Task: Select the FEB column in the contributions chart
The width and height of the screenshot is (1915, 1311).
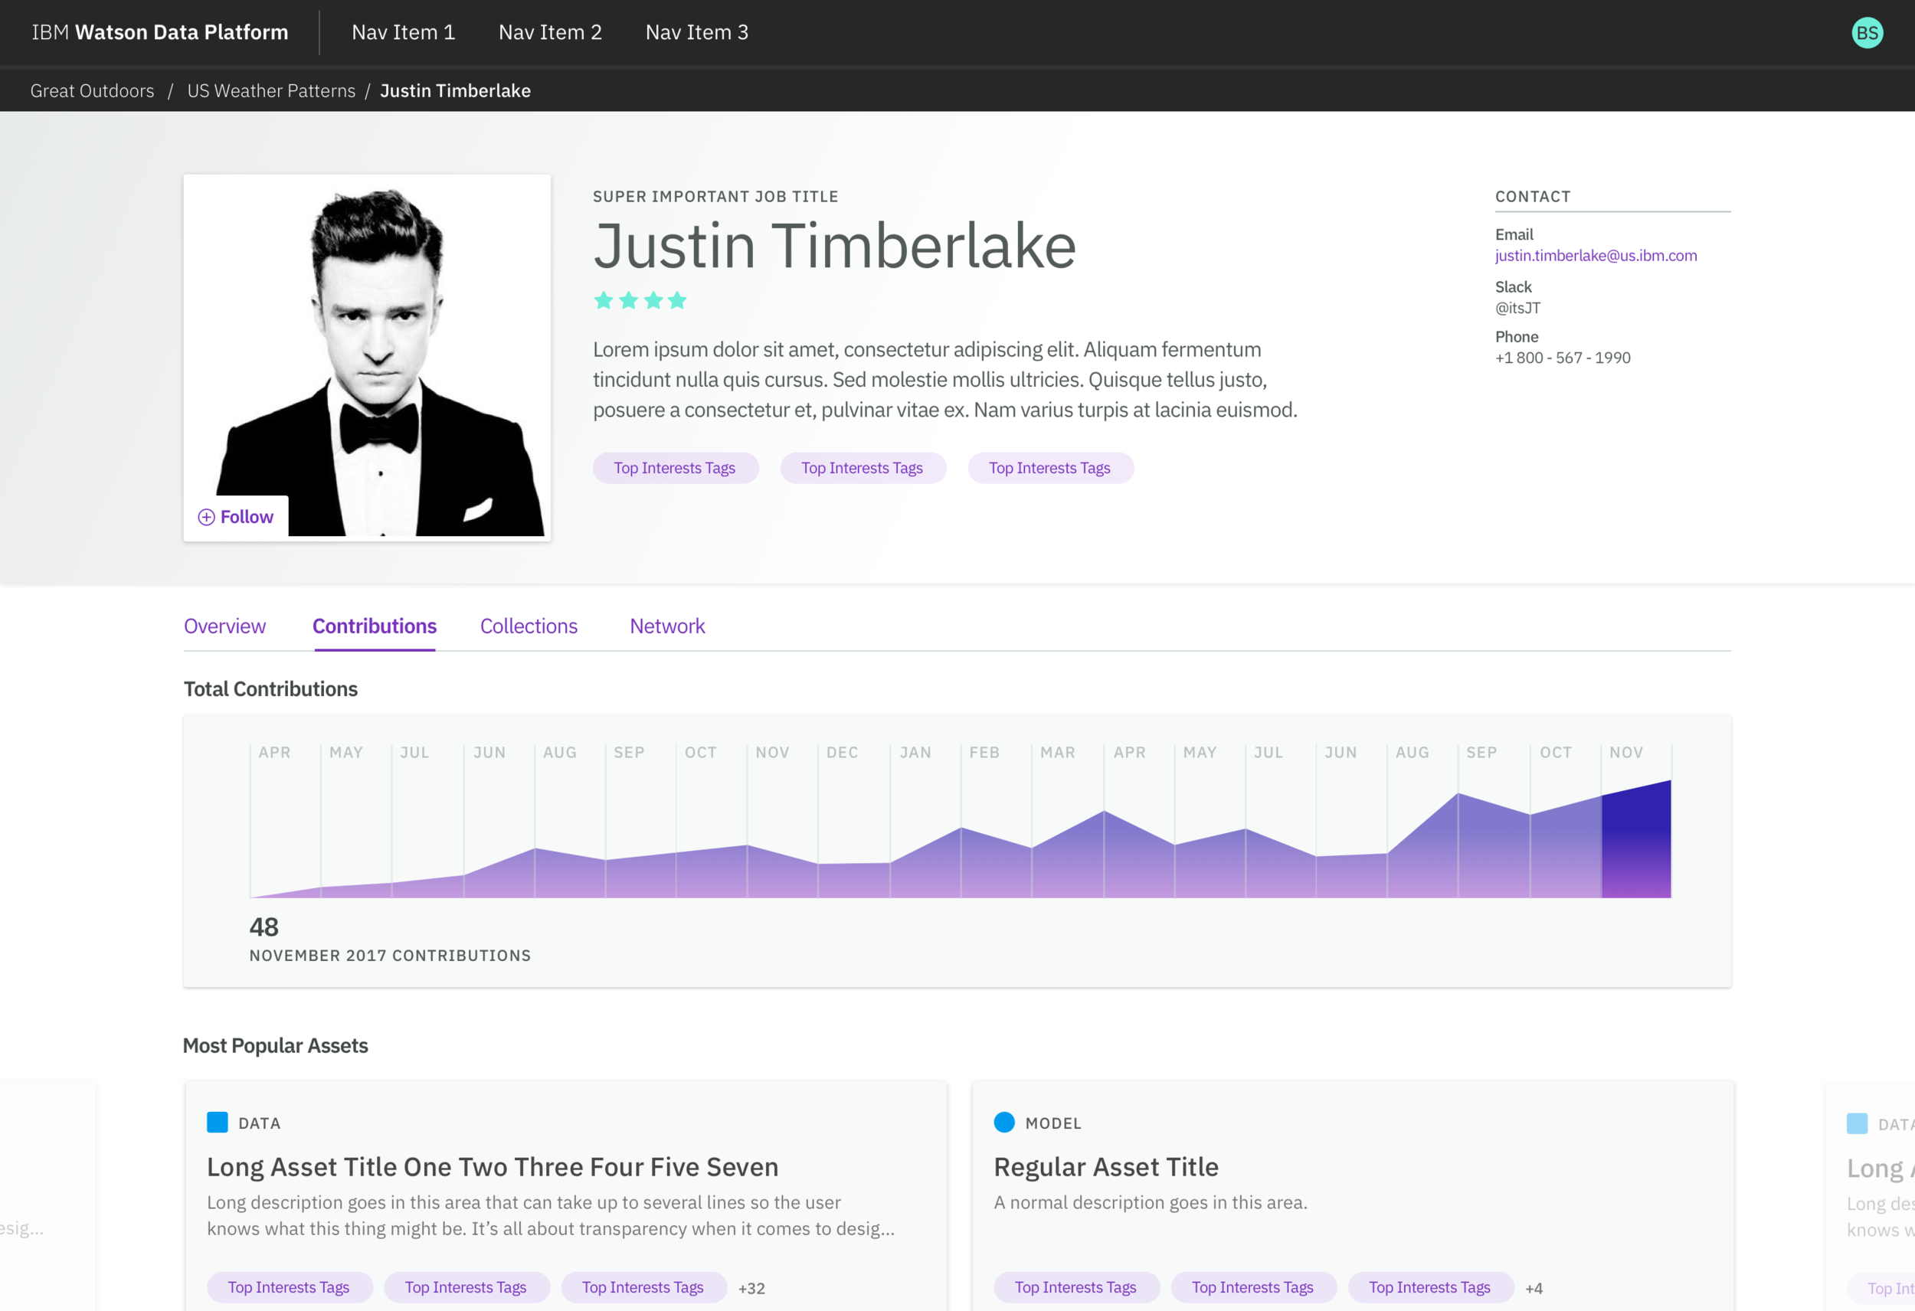Action: pyautogui.click(x=997, y=822)
